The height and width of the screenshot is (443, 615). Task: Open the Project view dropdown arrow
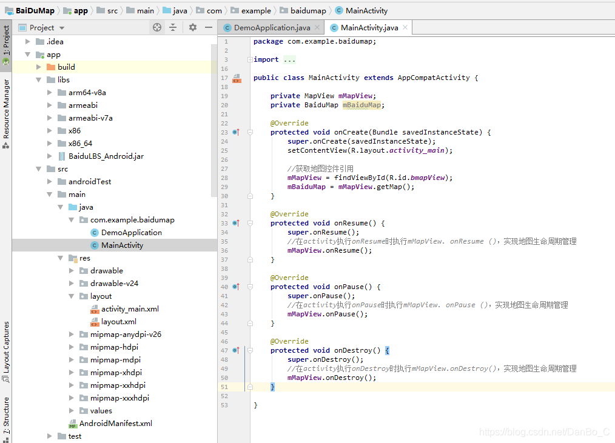click(x=62, y=28)
